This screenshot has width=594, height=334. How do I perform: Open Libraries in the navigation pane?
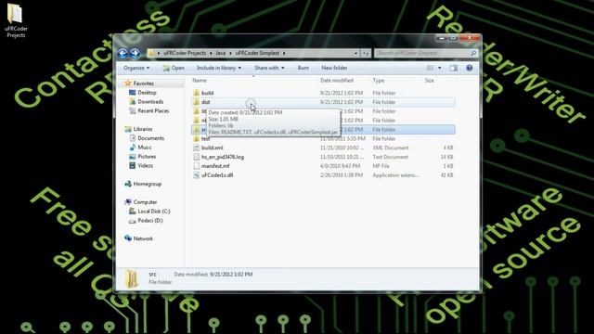[142, 129]
